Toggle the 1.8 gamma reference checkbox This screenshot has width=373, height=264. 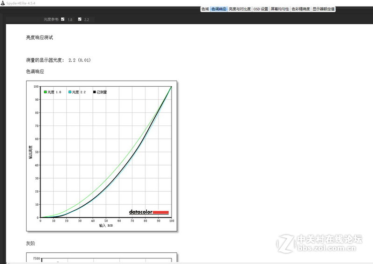[x=63, y=19]
